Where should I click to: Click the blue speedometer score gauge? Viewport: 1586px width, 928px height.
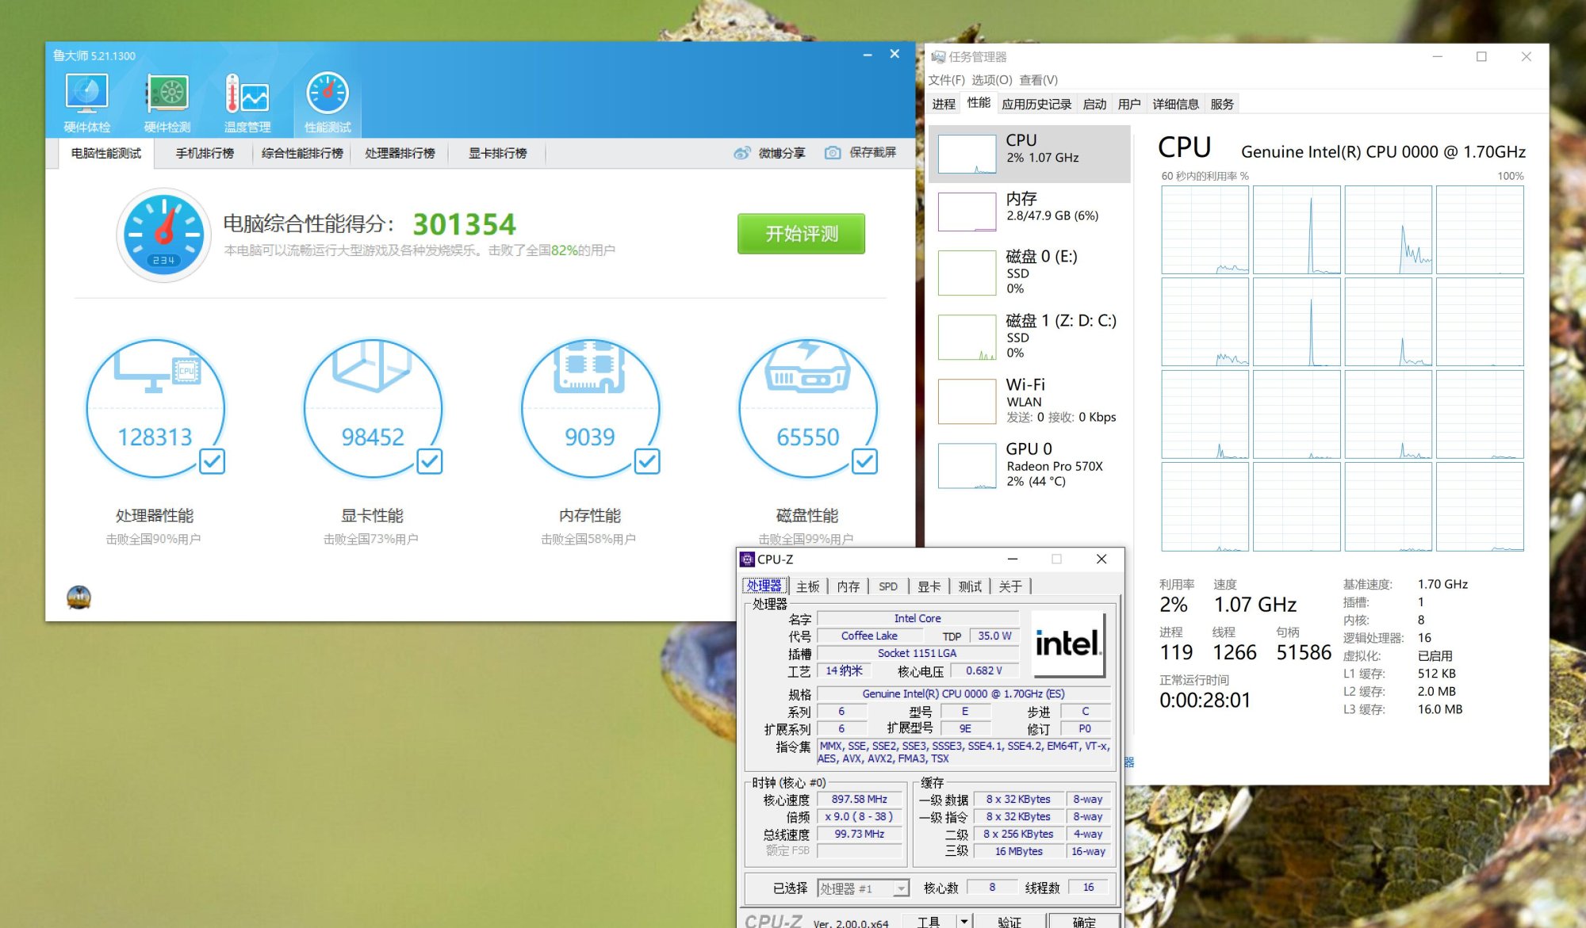tap(164, 235)
